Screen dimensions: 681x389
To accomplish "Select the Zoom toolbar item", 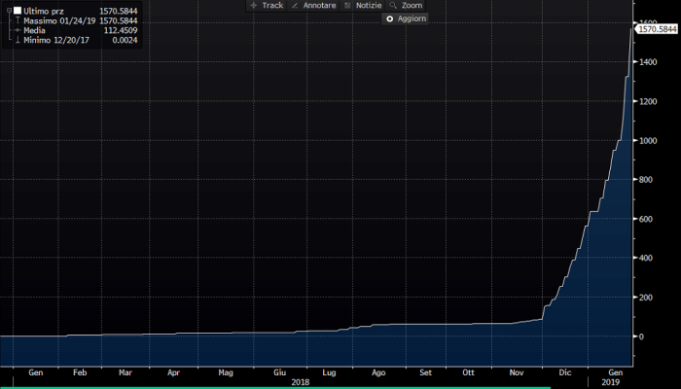I will [x=406, y=6].
